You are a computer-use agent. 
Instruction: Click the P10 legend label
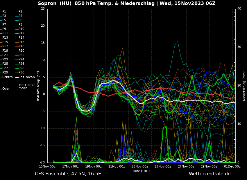(x=21, y=29)
